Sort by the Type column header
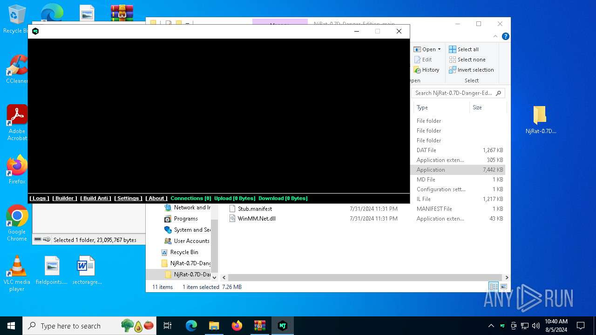Image resolution: width=596 pixels, height=335 pixels. click(x=441, y=107)
